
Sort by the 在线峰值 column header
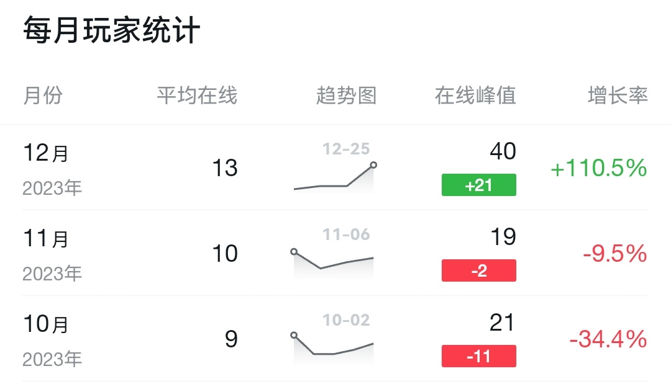point(475,96)
